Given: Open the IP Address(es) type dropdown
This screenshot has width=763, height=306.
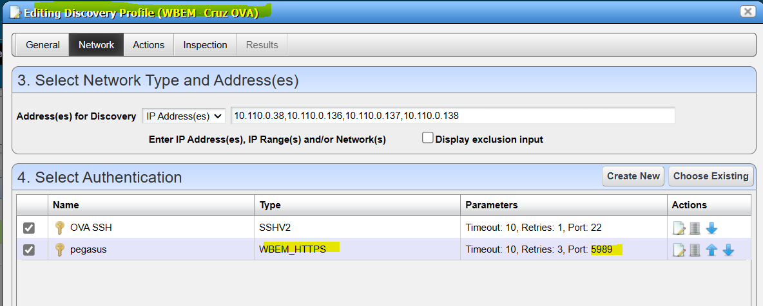Looking at the screenshot, I should click(183, 116).
